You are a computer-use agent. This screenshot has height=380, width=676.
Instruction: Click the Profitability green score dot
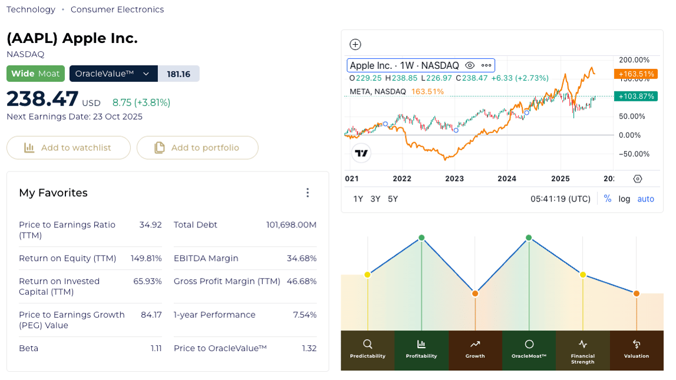point(421,238)
